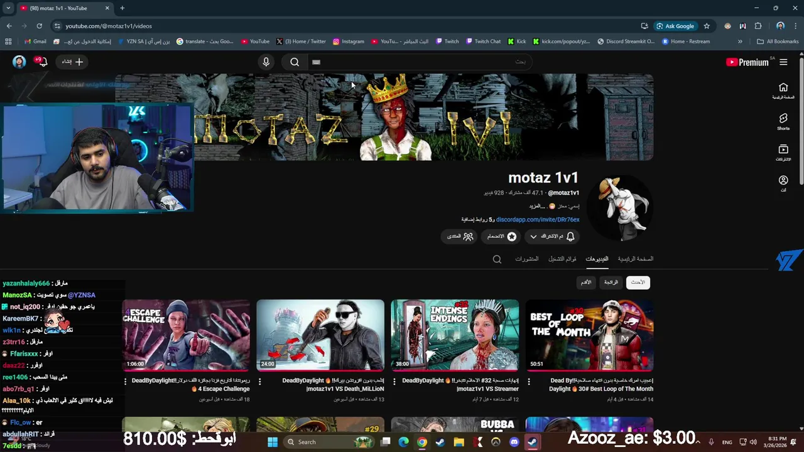
Task: Open video options for Best Loop video
Action: pyautogui.click(x=529, y=381)
